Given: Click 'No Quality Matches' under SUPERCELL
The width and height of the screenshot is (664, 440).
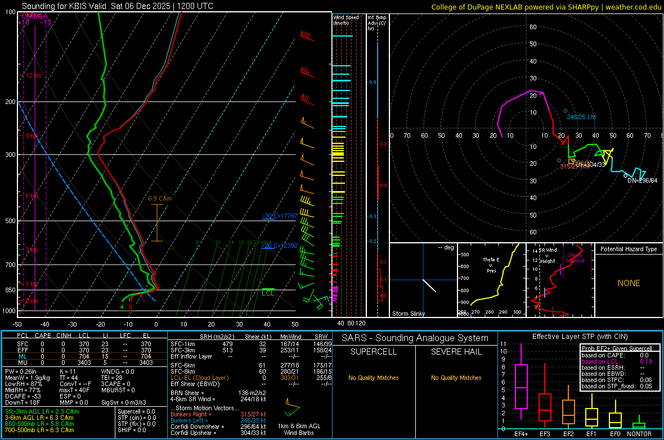Looking at the screenshot, I should (x=374, y=378).
